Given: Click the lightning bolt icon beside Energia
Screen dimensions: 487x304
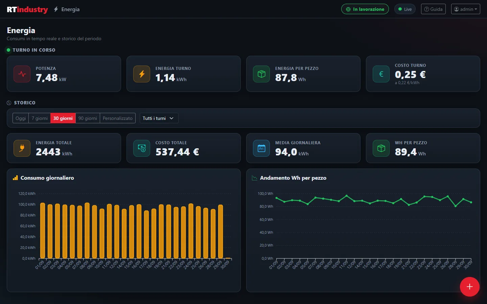Looking at the screenshot, I should pos(56,9).
